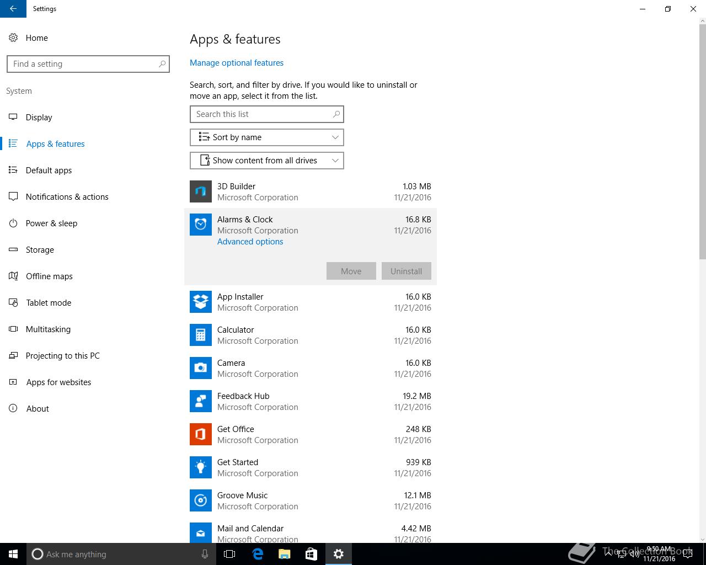
Task: Click the Uninstall button
Action: (407, 271)
